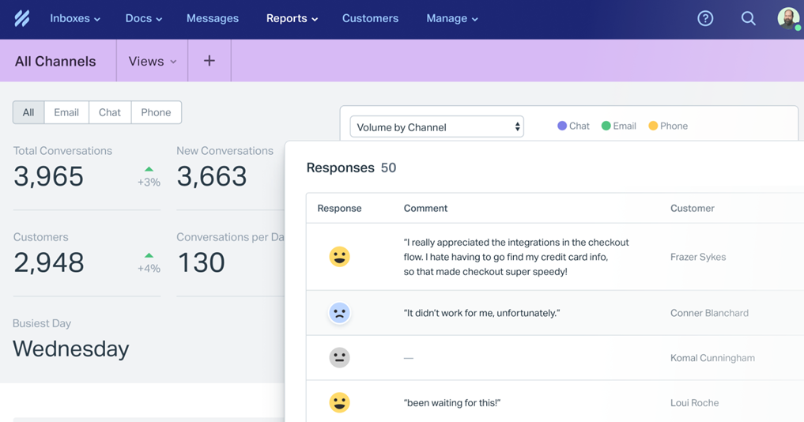804x422 pixels.
Task: Open the help question mark icon
Action: [705, 18]
